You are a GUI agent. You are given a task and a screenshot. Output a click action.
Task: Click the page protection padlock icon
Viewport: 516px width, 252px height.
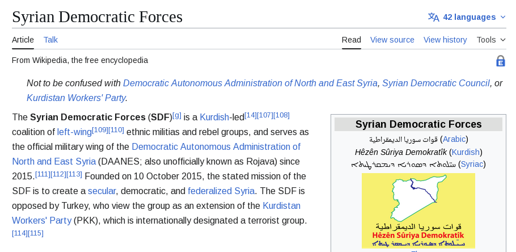coord(500,61)
